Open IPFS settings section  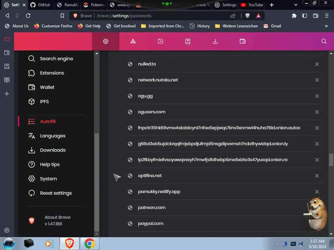click(x=38, y=102)
